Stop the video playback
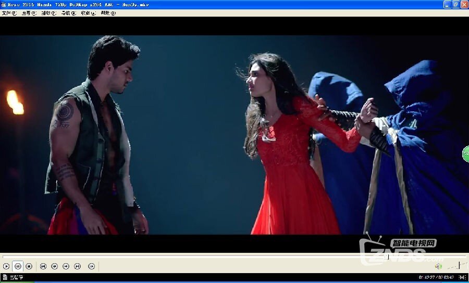 (29, 266)
